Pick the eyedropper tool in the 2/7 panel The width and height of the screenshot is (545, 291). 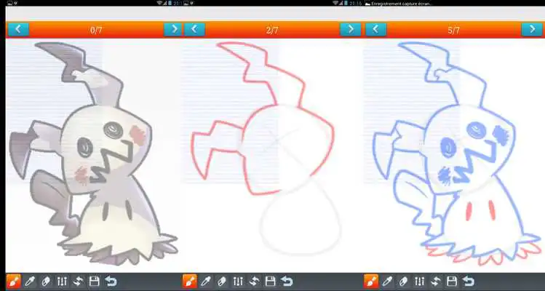click(206, 281)
